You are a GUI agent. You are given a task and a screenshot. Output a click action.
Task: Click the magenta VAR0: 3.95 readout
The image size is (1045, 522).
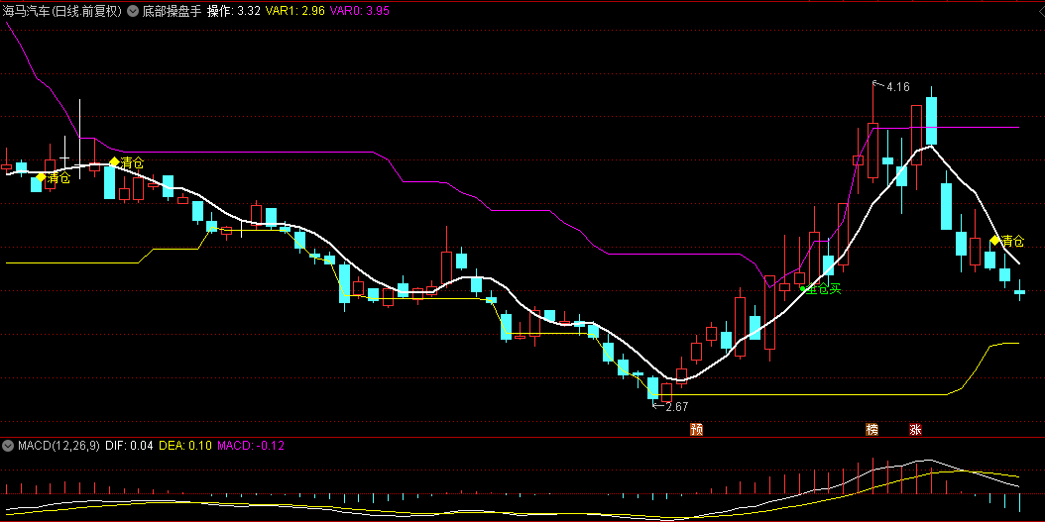[x=360, y=11]
